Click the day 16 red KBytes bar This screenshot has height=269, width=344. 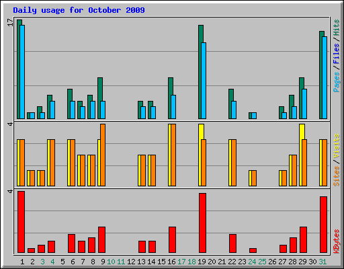click(172, 239)
